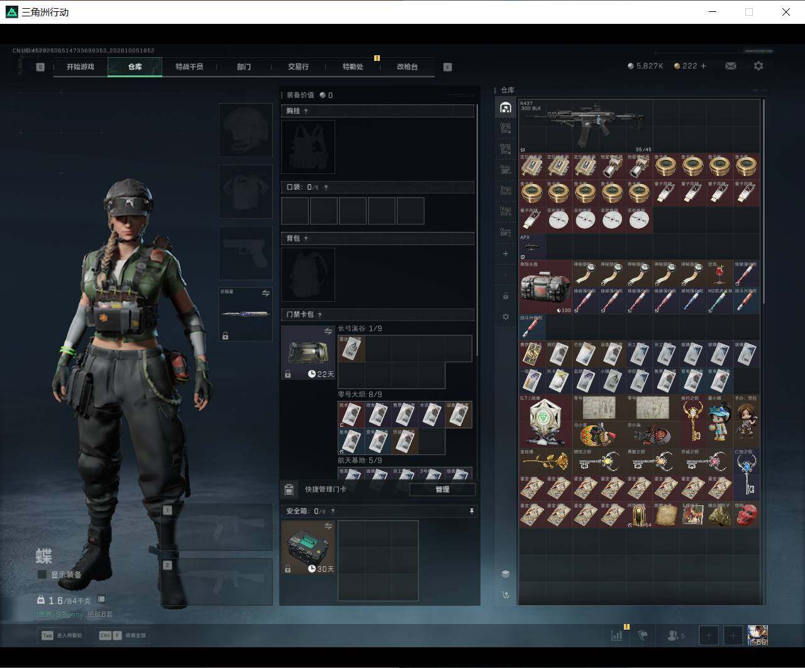Swap the melee knife slot item
Viewport: 805px width, 668px height.
point(266,293)
